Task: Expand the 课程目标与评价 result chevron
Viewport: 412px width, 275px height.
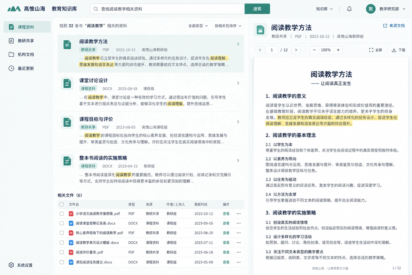Action: [x=238, y=122]
